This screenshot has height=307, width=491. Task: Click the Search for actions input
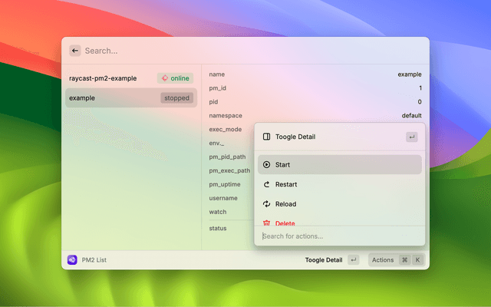click(338, 236)
